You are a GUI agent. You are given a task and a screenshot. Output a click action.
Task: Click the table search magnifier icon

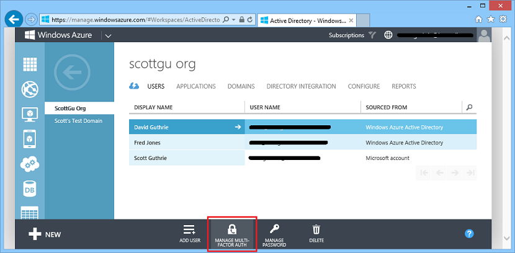click(x=469, y=107)
